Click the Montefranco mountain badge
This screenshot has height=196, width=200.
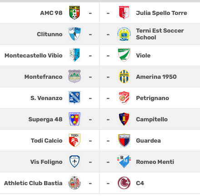pos(75,76)
